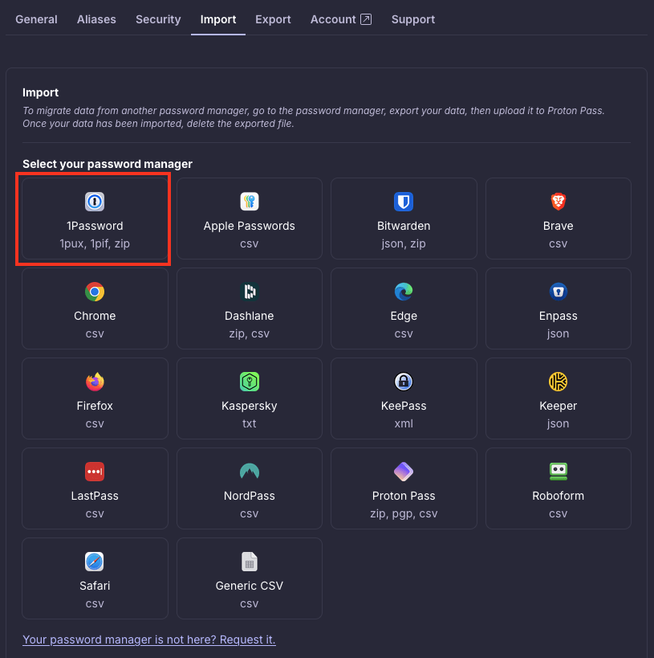Pick the Bitwarden name label
The image size is (654, 658).
coord(404,226)
